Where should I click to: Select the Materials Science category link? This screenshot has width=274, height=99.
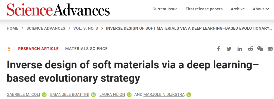click(86, 49)
